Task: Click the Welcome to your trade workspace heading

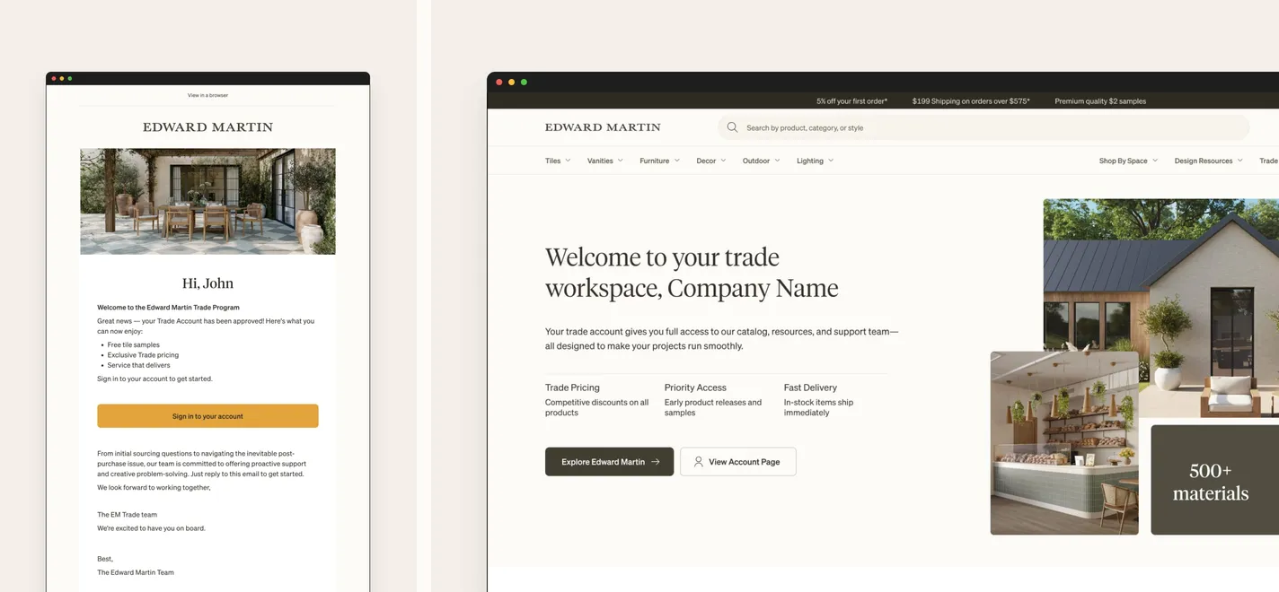Action: click(x=692, y=273)
